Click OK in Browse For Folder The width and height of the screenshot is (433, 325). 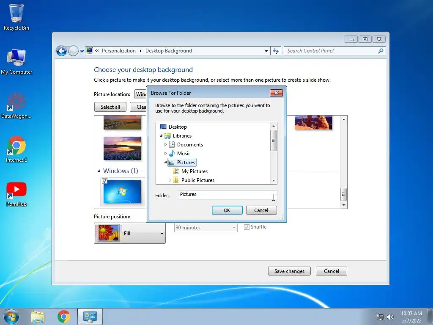point(227,210)
